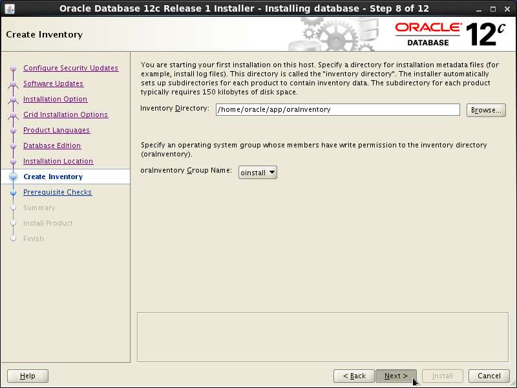Click the Installation Location step bullet icon

(13, 161)
